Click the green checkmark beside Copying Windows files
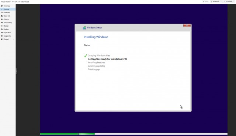 (85, 56)
